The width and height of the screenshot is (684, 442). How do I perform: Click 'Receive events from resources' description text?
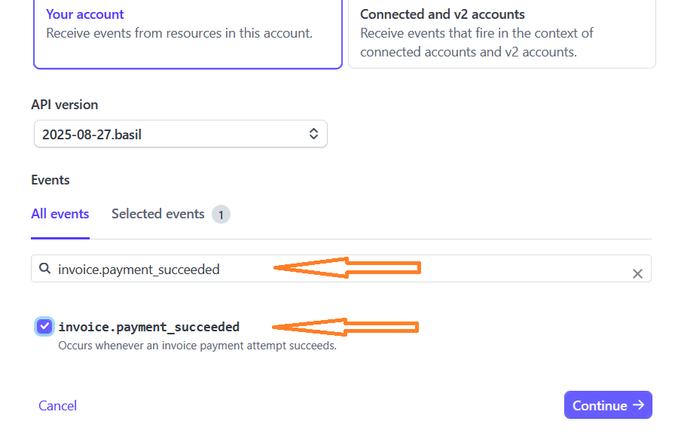(179, 33)
